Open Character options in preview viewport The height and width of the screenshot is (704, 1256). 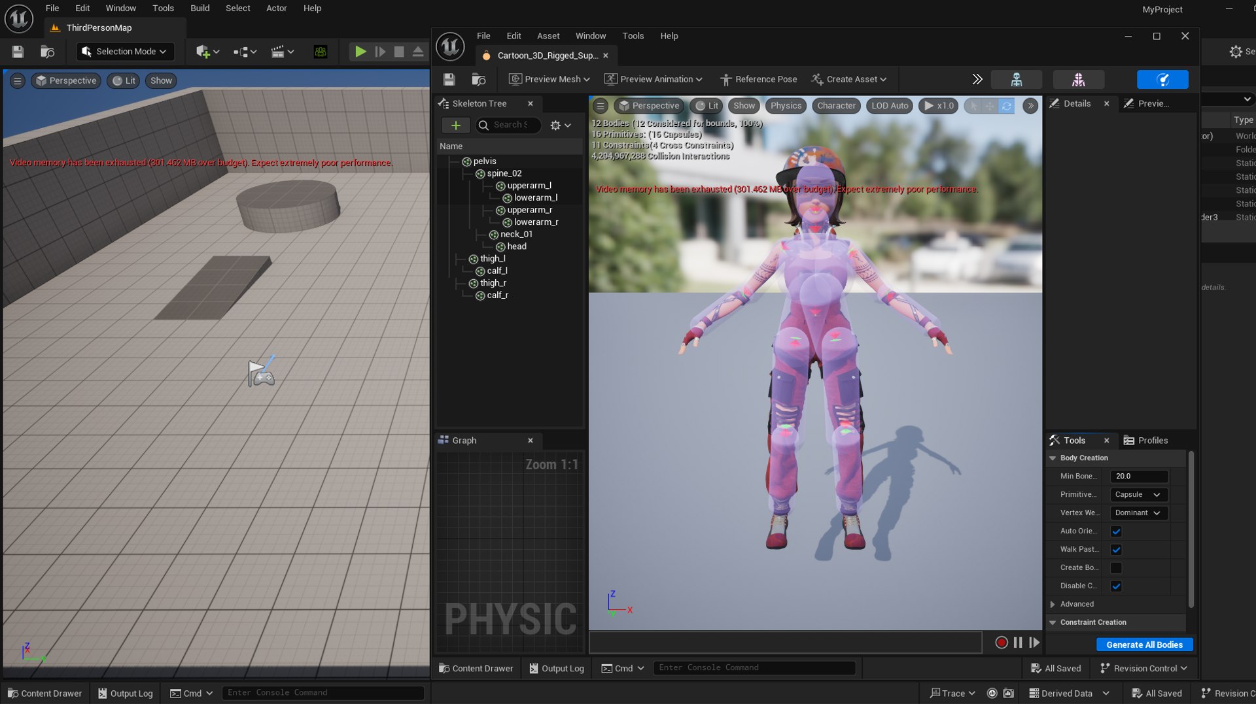836,105
